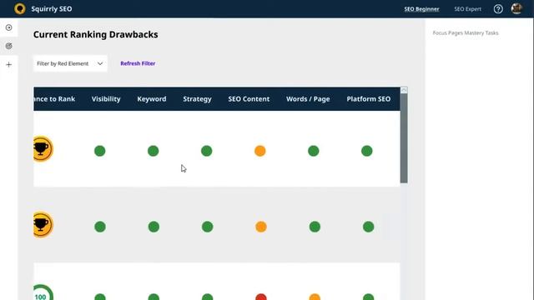The image size is (534, 300).
Task: Click the Strategy column header
Action: click(x=197, y=99)
